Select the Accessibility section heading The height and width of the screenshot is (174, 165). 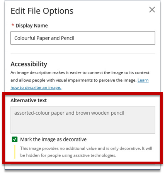29,64
